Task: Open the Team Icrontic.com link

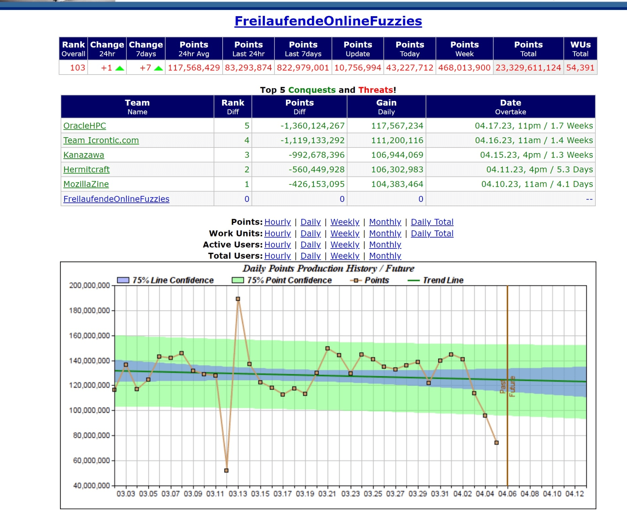Action: click(101, 140)
